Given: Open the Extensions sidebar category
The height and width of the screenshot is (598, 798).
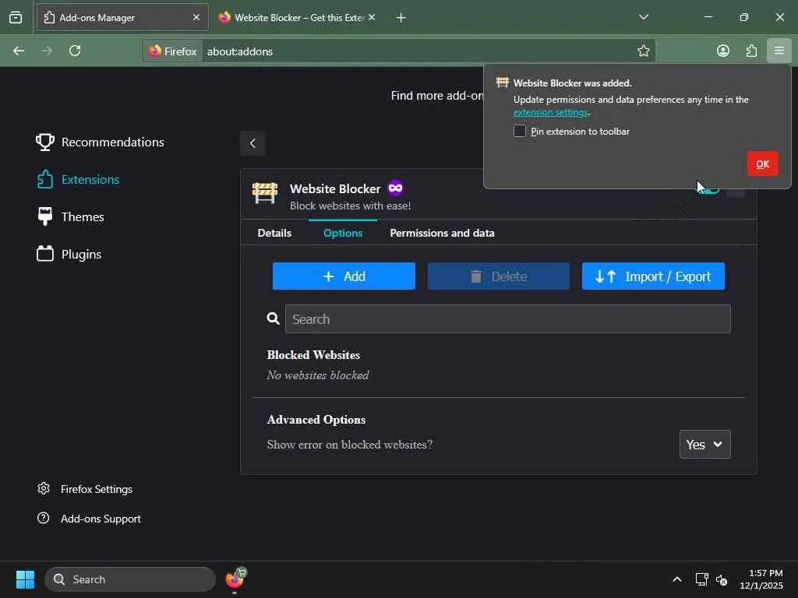Looking at the screenshot, I should pyautogui.click(x=78, y=180).
